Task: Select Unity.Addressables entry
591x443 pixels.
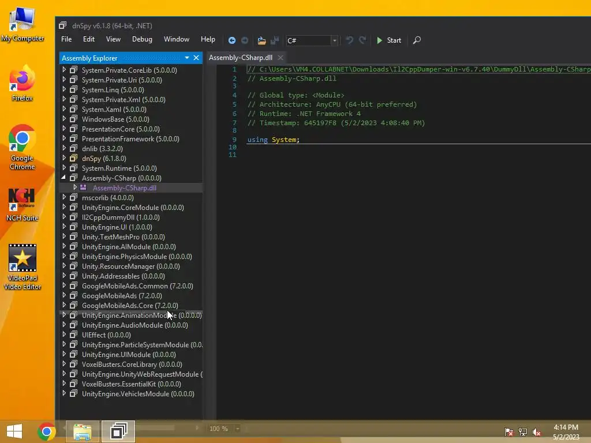Action: click(x=124, y=276)
